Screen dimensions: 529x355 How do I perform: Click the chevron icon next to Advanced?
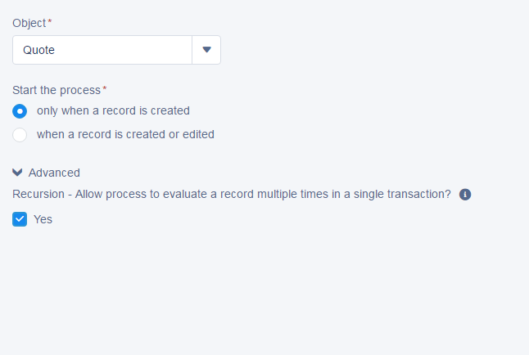pos(18,173)
